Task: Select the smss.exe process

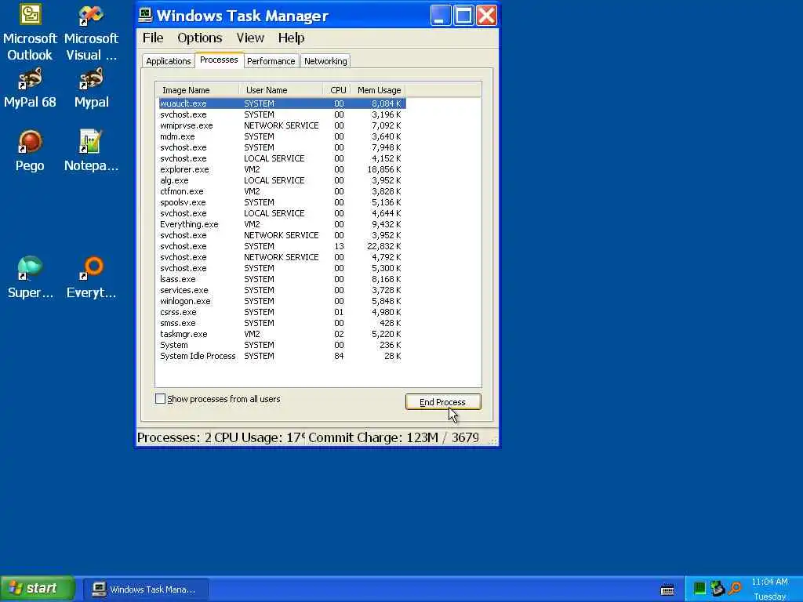Action: [282, 323]
